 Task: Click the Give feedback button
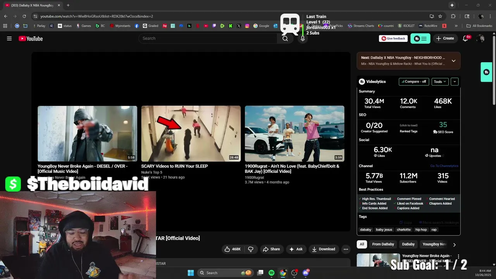tap(393, 38)
